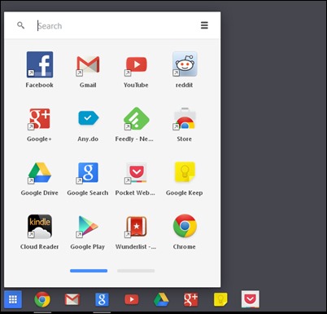The image size is (327, 314).
Task: Switch to the second launcher page indicator
Action: pos(136,271)
